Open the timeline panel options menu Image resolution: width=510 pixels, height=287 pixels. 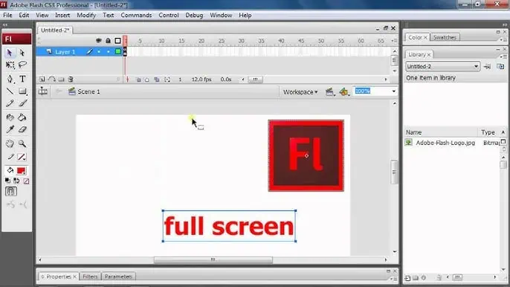(395, 41)
